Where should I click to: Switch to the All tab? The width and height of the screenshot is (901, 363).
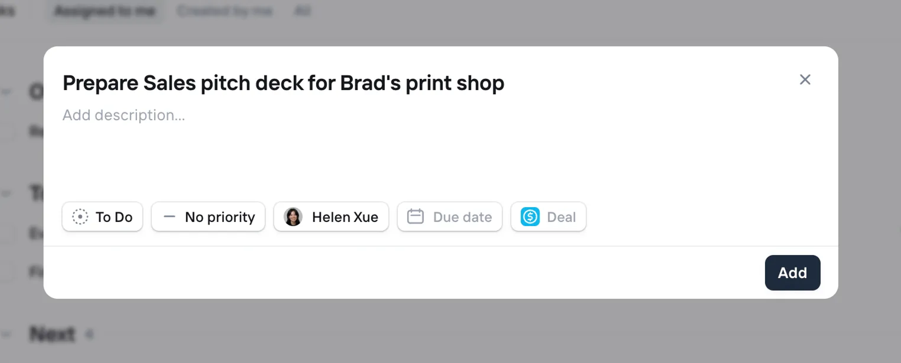(x=302, y=11)
